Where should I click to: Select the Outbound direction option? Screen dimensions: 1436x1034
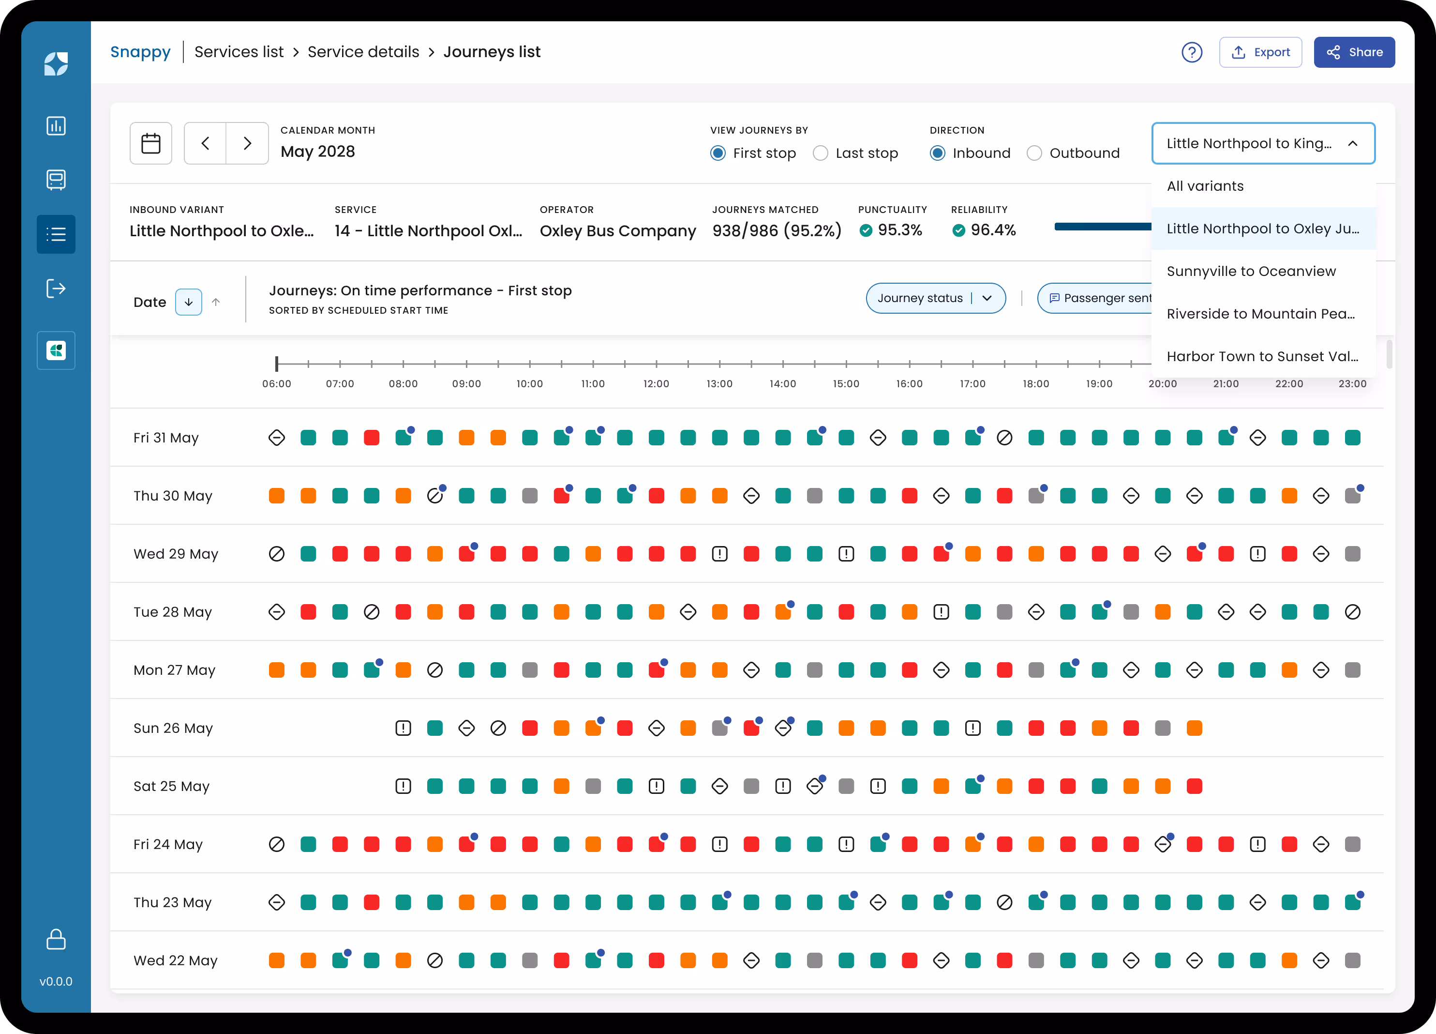pyautogui.click(x=1034, y=153)
